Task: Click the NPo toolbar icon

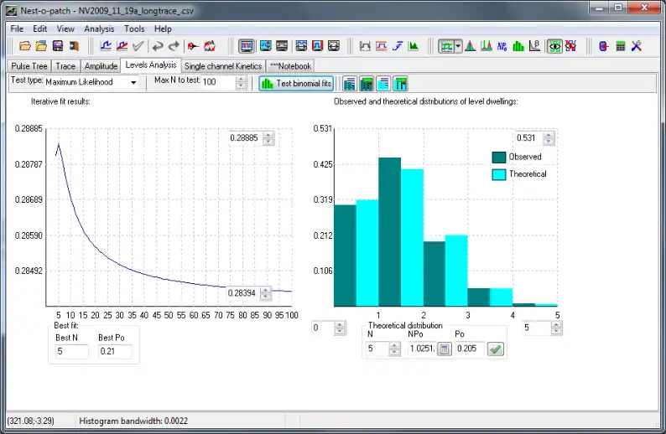Action: point(502,46)
